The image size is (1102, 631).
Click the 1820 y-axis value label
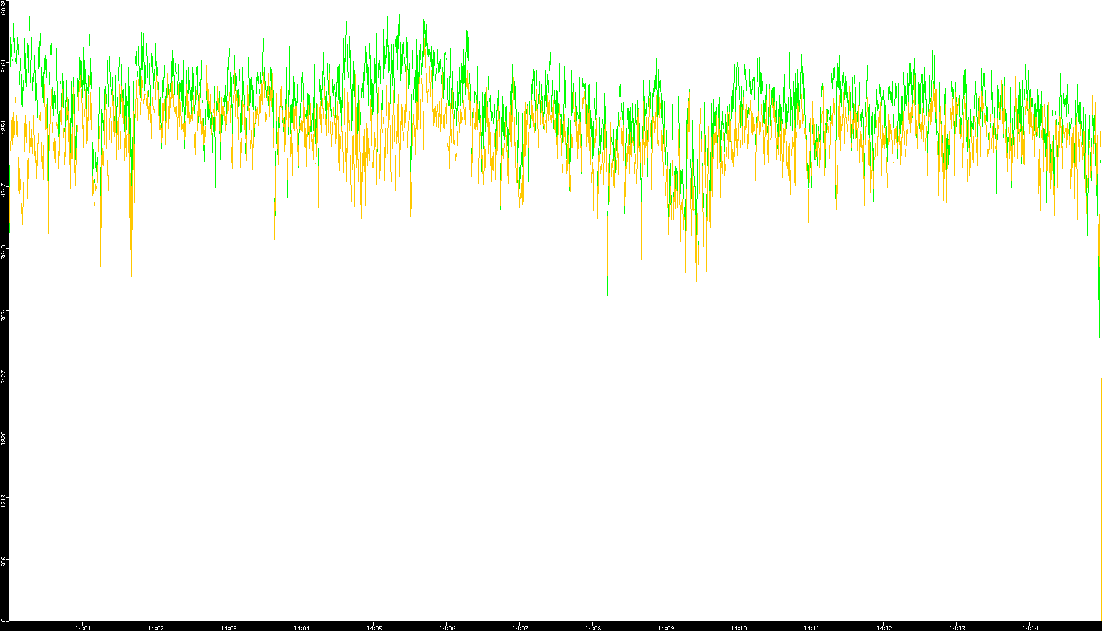[4, 438]
